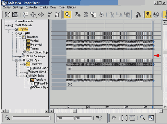The height and width of the screenshot is (124, 167).
Task: Click right arrow of hierarchy scrollbar
Action: click(x=47, y=111)
